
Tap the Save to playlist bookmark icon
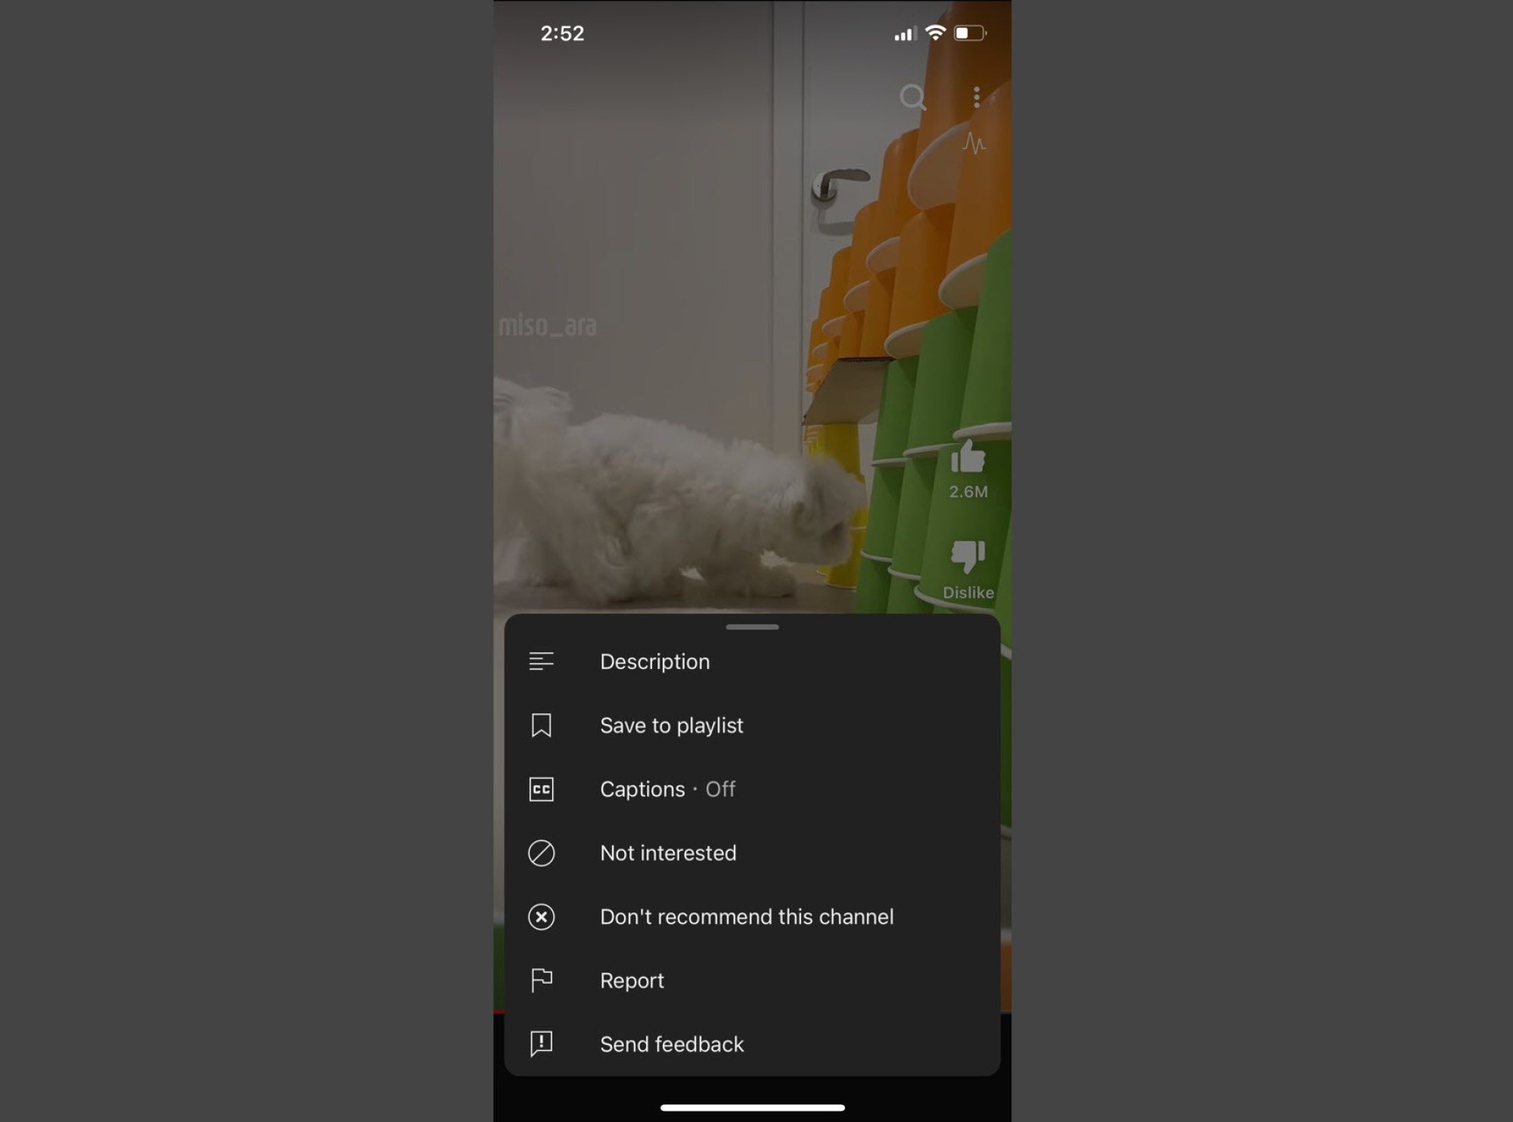tap(542, 723)
